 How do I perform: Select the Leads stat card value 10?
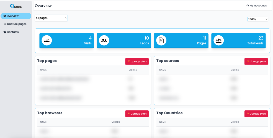146,38
